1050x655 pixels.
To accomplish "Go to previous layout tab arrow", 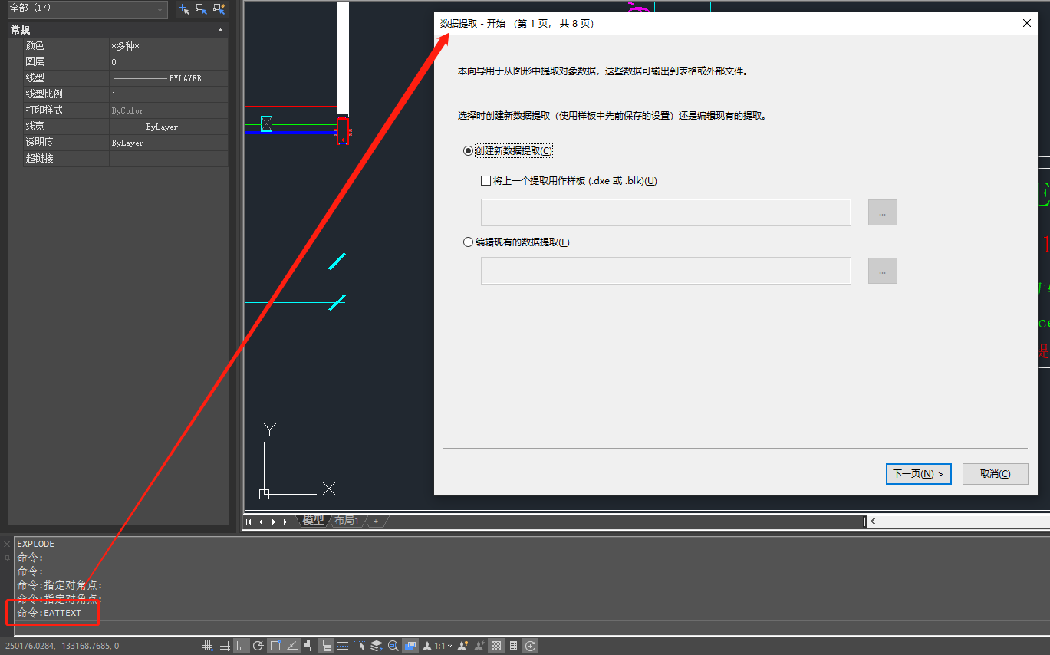I will [262, 522].
